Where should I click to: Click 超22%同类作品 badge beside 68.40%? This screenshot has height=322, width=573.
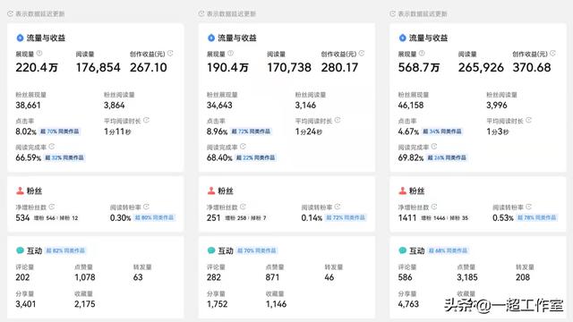255,157
